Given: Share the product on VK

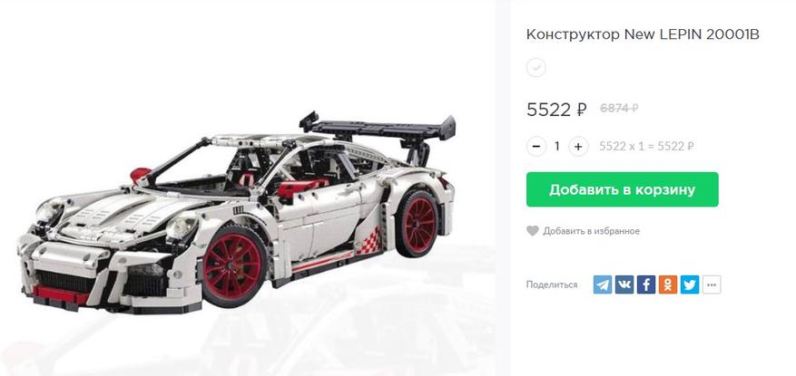Looking at the screenshot, I should click(624, 284).
